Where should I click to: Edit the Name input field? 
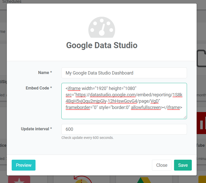(124, 73)
